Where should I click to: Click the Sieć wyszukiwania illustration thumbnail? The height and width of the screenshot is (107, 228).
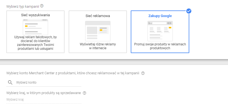click(x=35, y=27)
